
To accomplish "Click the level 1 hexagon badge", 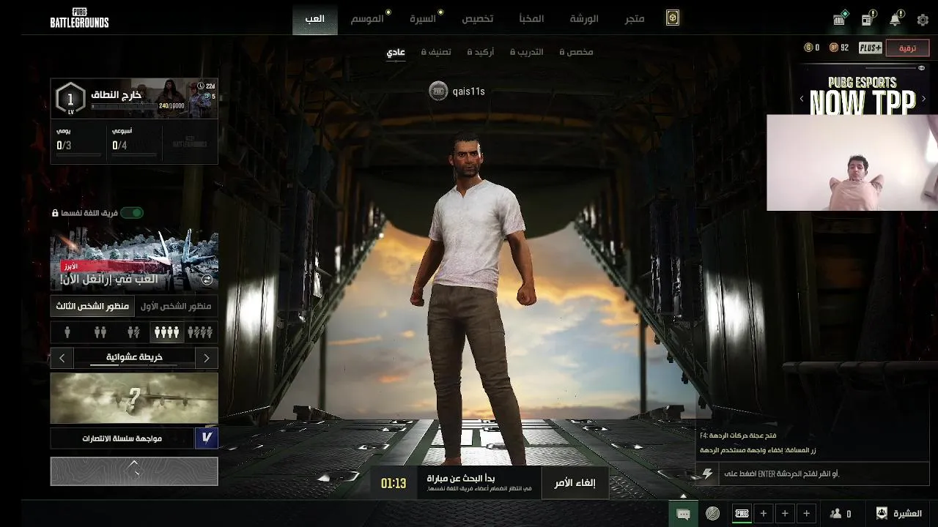I will [70, 99].
